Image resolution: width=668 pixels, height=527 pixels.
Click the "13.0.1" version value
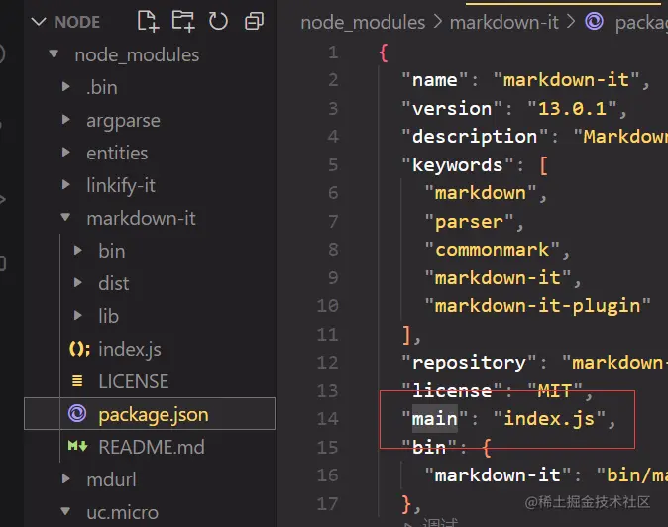[x=572, y=109]
